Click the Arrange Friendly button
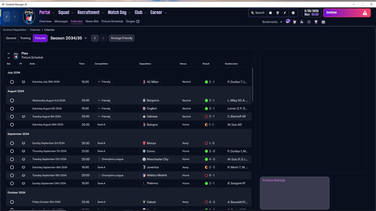 pyautogui.click(x=122, y=38)
